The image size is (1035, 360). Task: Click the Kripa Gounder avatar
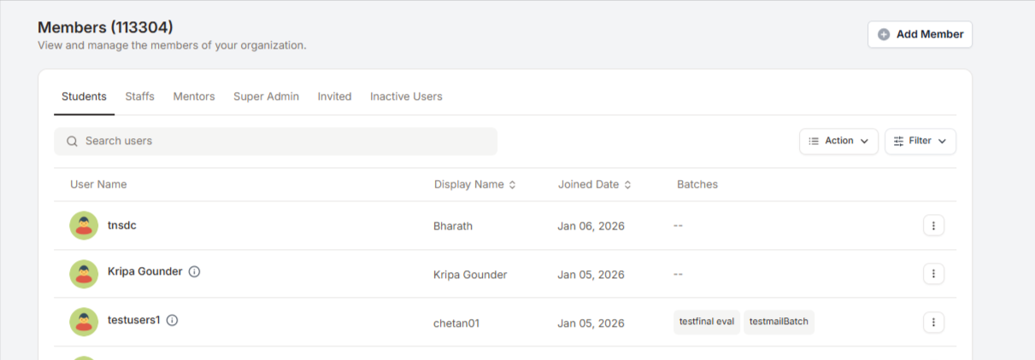(x=83, y=274)
